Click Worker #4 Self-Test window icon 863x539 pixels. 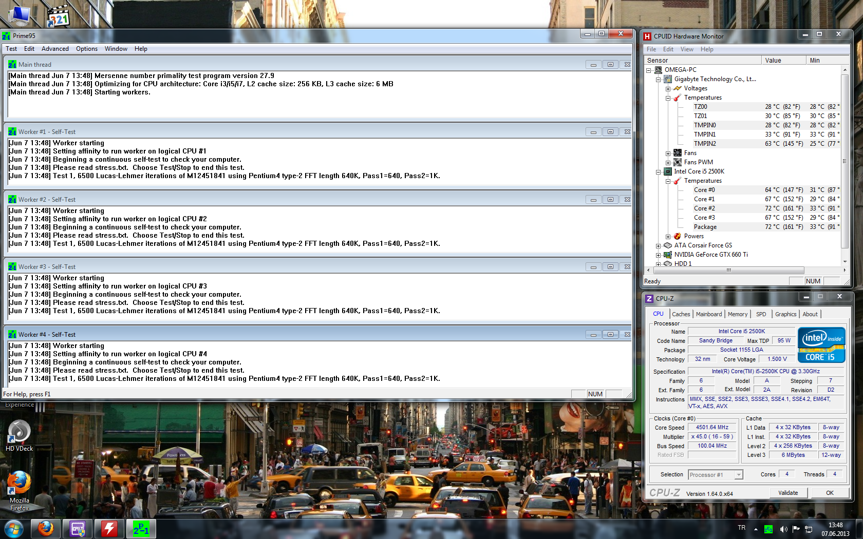click(x=12, y=335)
